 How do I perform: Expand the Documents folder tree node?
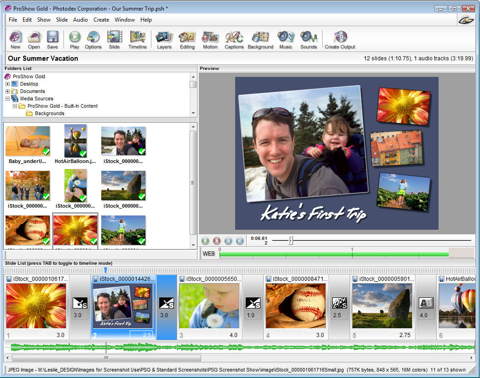8,92
